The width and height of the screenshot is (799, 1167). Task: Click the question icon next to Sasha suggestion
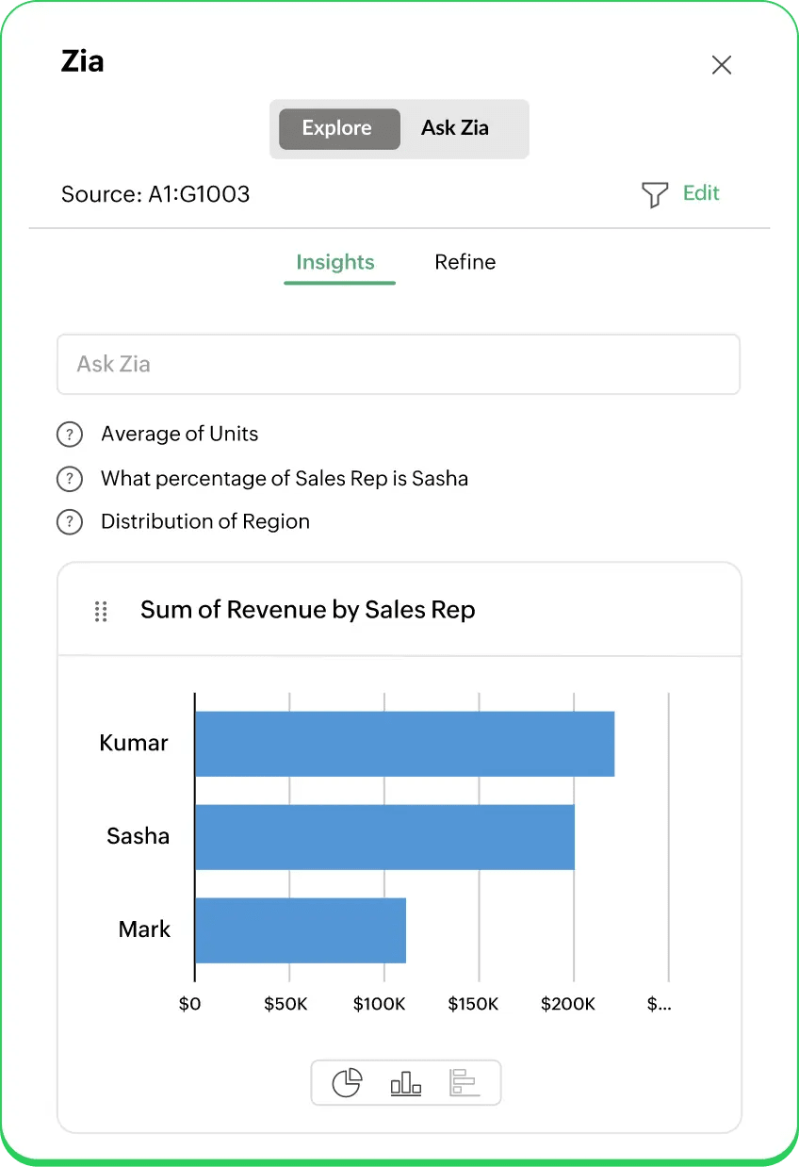70,479
